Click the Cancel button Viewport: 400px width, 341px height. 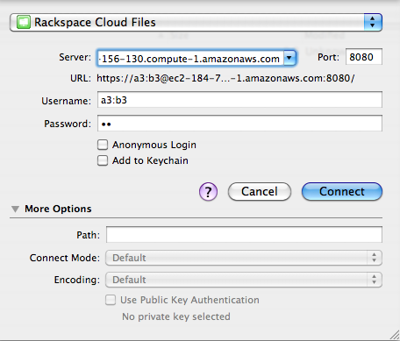[x=260, y=192]
